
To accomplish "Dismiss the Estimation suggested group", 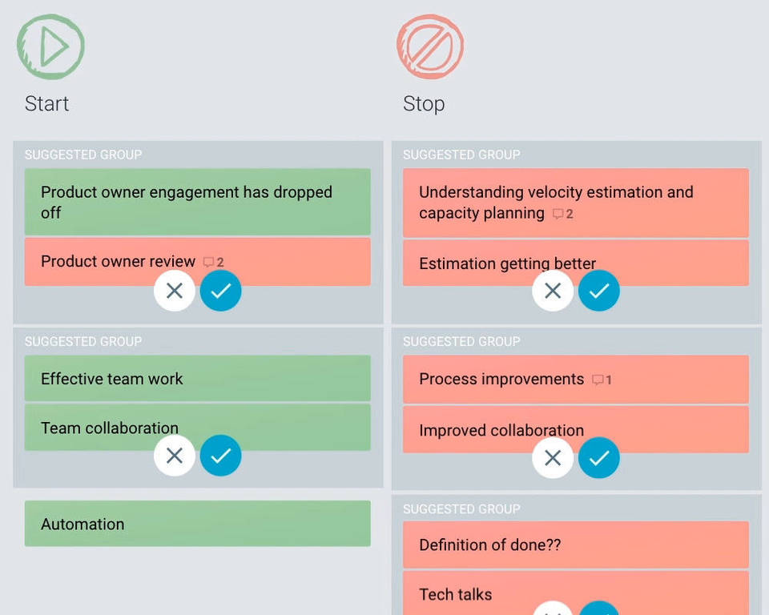I will (553, 291).
